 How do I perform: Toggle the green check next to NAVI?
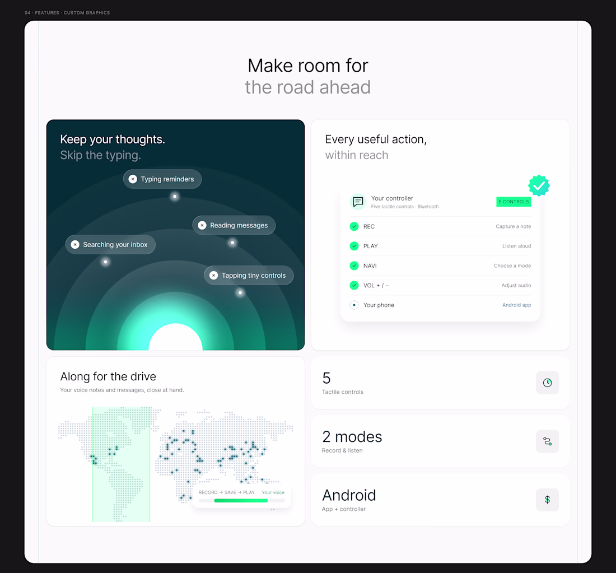[x=354, y=265]
